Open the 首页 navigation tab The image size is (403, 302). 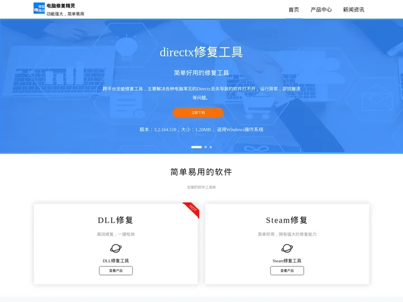point(294,10)
